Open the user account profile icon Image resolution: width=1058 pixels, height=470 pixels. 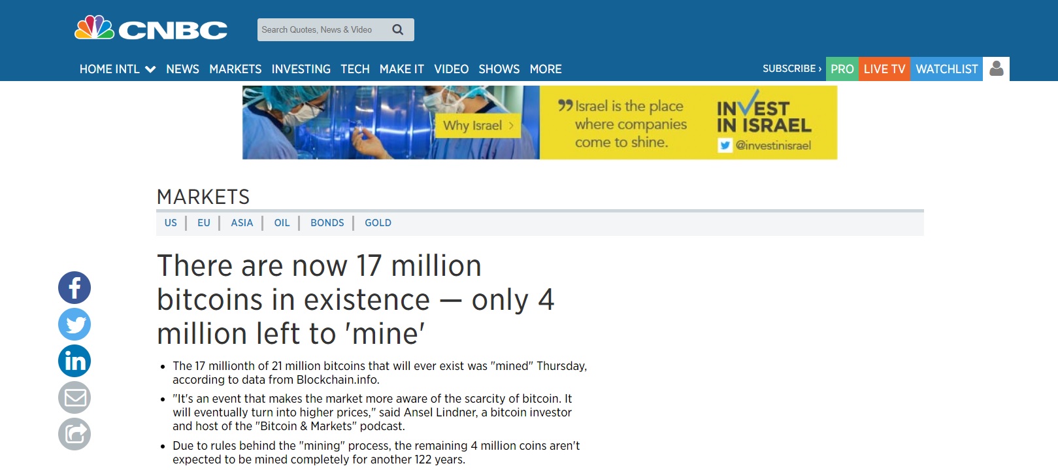click(x=997, y=69)
